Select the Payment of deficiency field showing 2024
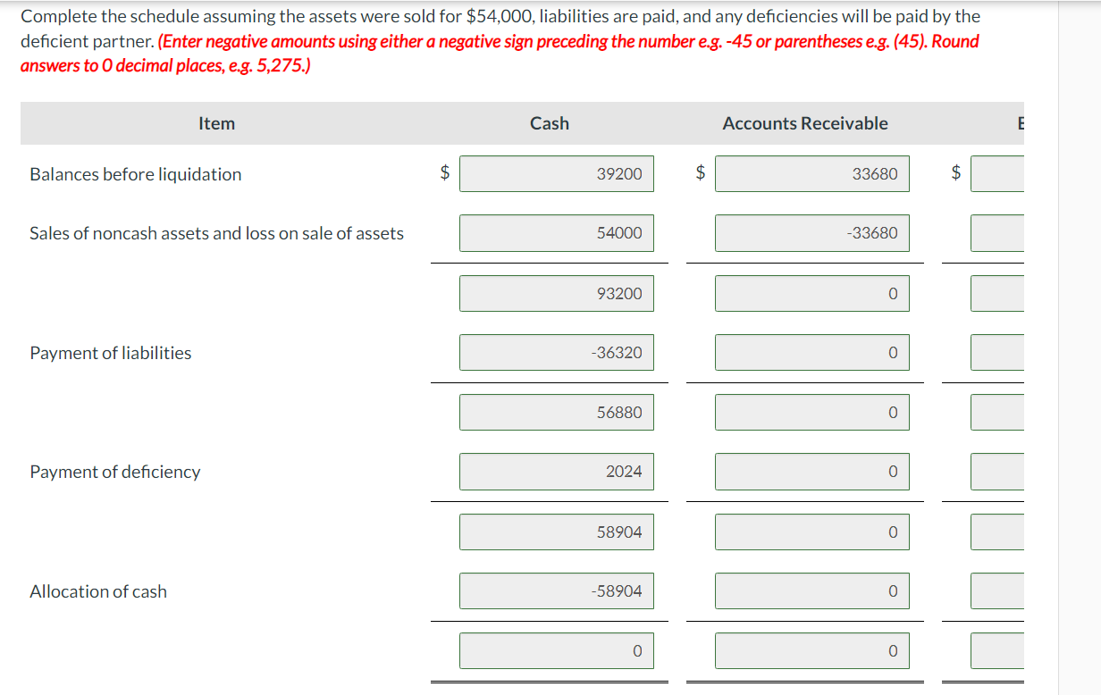This screenshot has width=1101, height=695. 556,472
